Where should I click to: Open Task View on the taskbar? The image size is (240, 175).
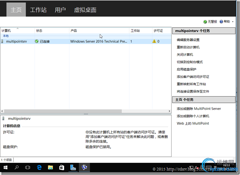click(27, 168)
